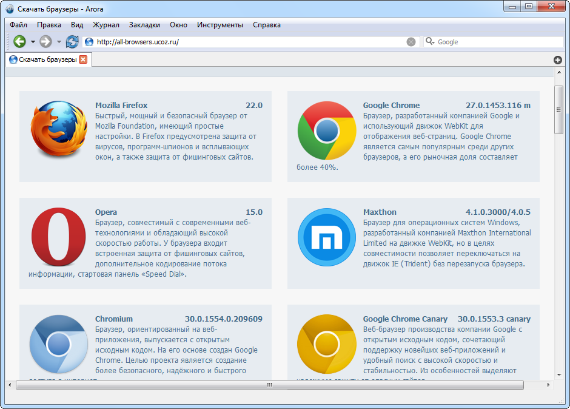Open the search engine chooser magnifier dropdown

tap(430, 41)
